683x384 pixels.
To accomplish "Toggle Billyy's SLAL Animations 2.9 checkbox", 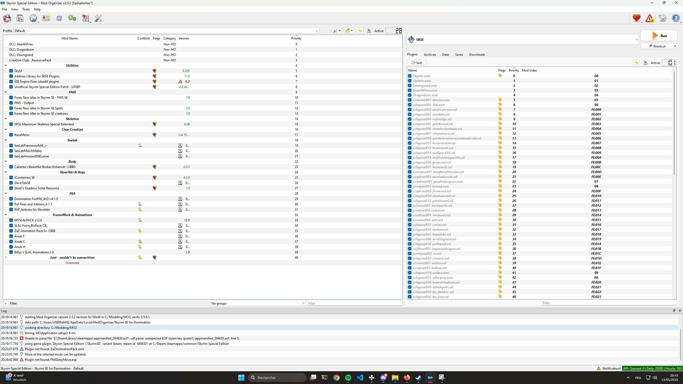I will point(11,252).
